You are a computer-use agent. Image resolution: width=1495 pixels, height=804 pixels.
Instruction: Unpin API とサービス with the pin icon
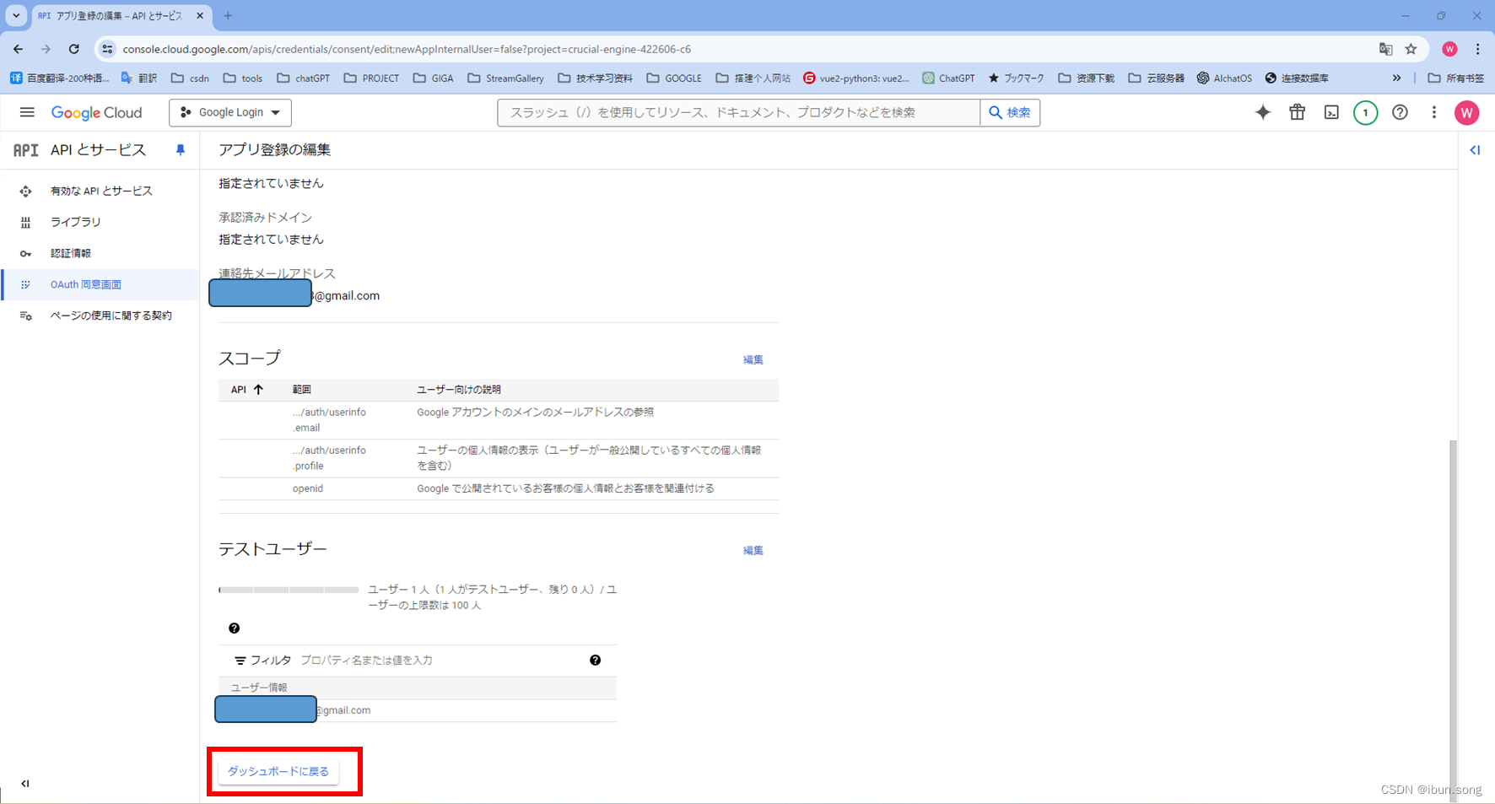[180, 150]
